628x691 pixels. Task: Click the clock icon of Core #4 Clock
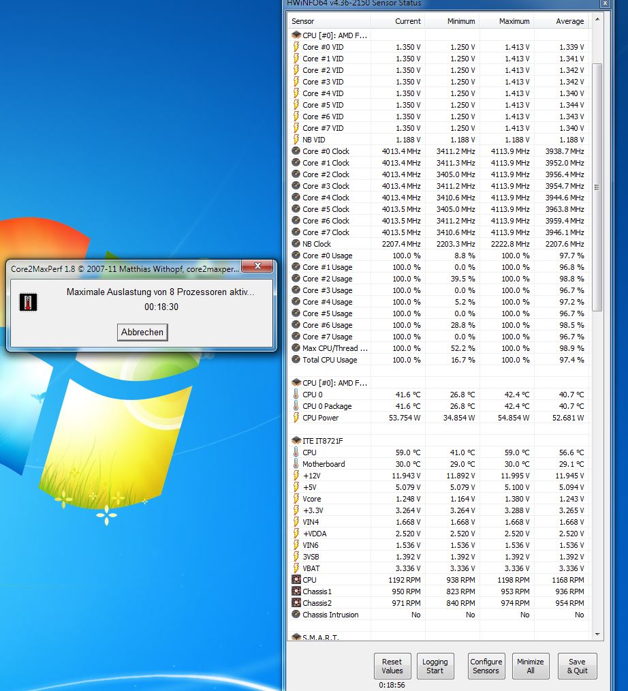pos(296,197)
